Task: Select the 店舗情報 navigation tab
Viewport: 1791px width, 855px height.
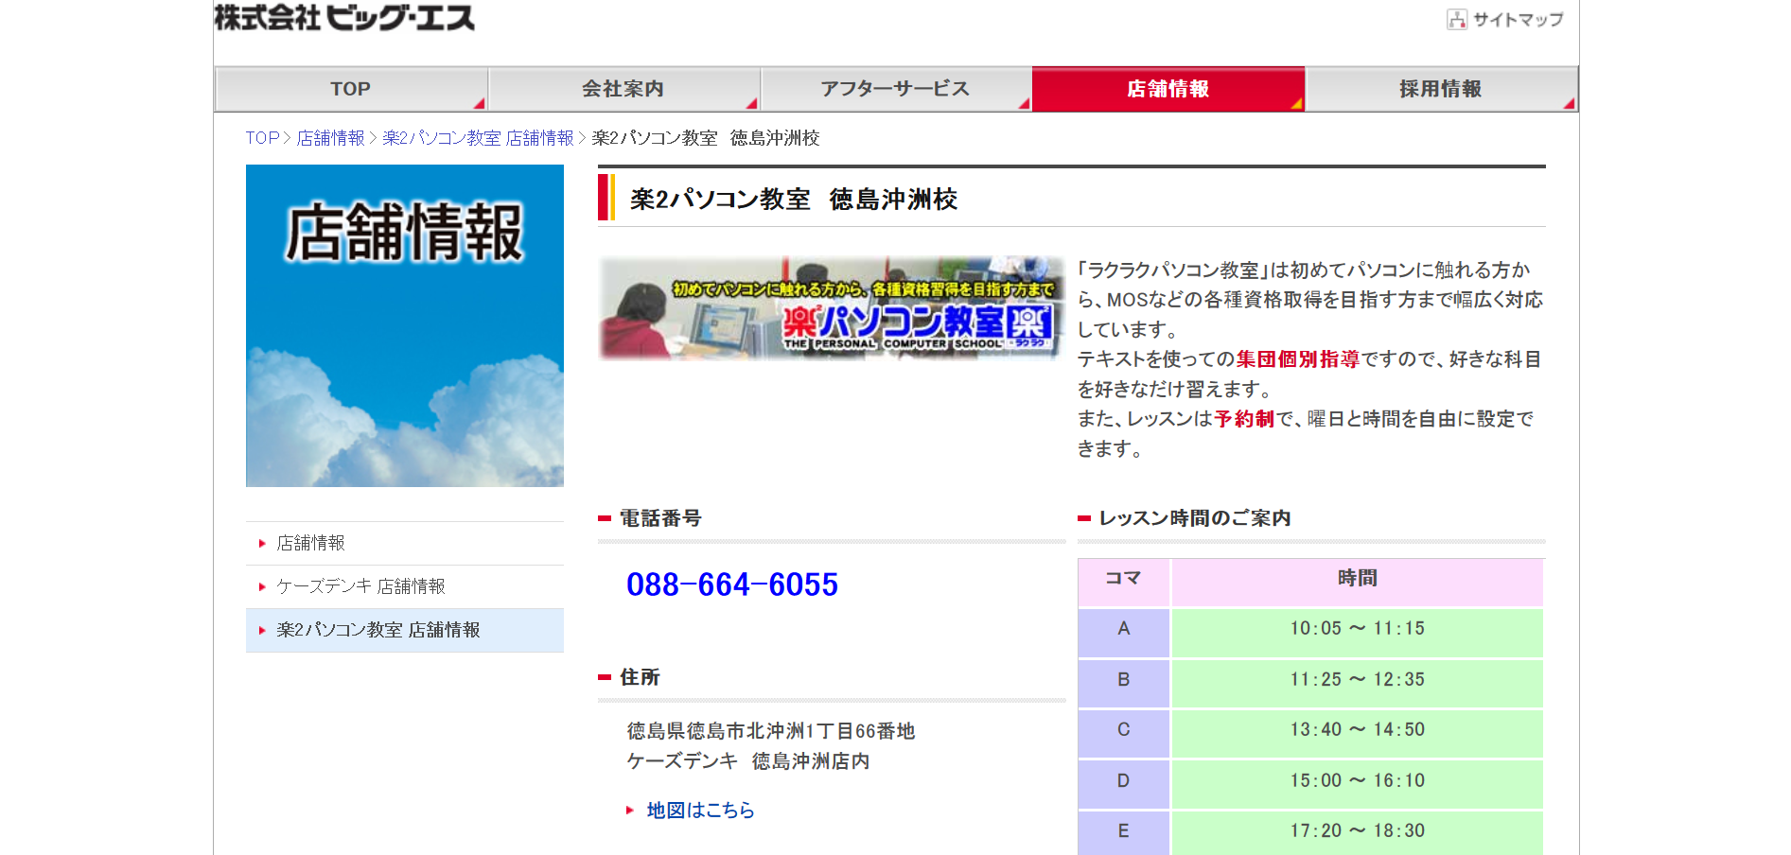Action: (x=1168, y=88)
